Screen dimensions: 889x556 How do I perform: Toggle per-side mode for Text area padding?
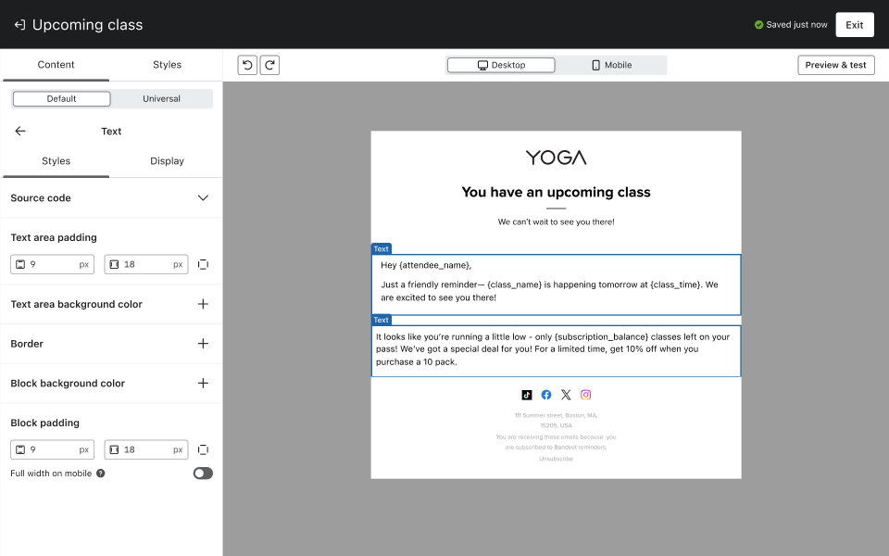click(203, 264)
